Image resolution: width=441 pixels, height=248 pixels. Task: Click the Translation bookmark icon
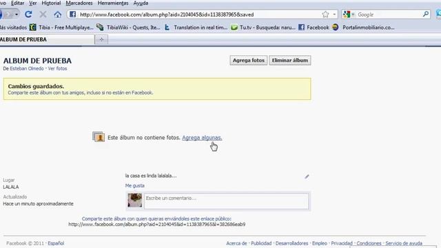(x=167, y=28)
